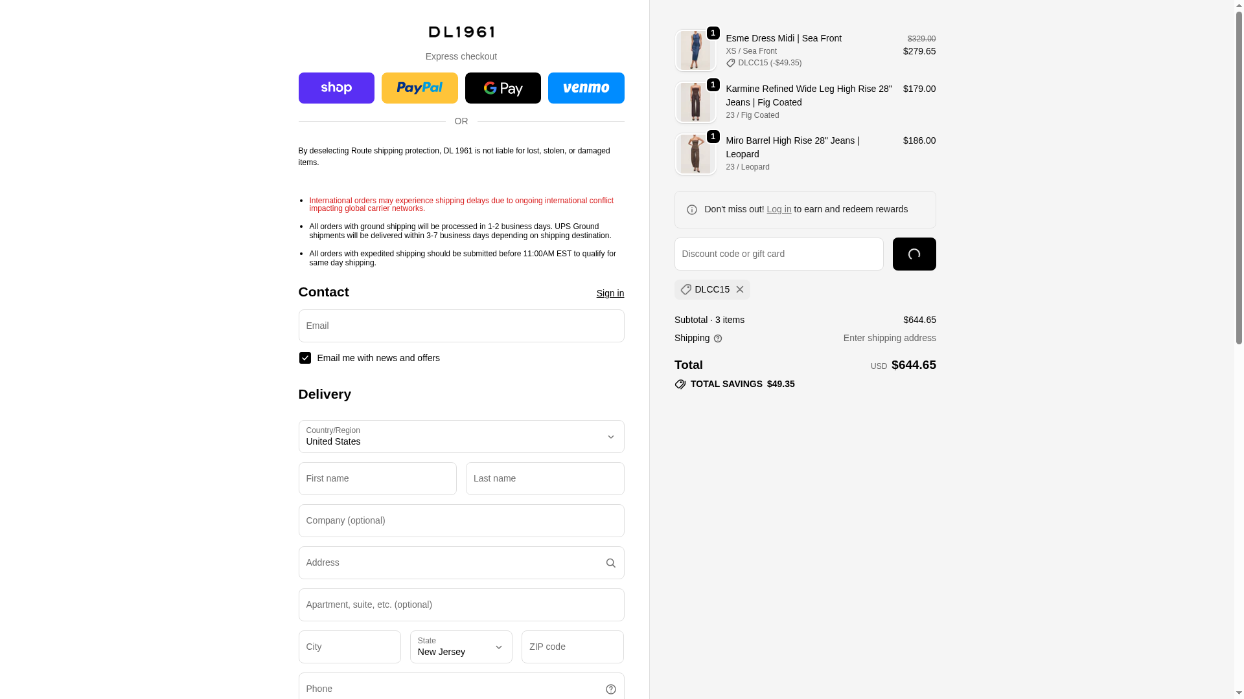The image size is (1244, 699).
Task: Click the shipping help question icon
Action: [x=718, y=338]
